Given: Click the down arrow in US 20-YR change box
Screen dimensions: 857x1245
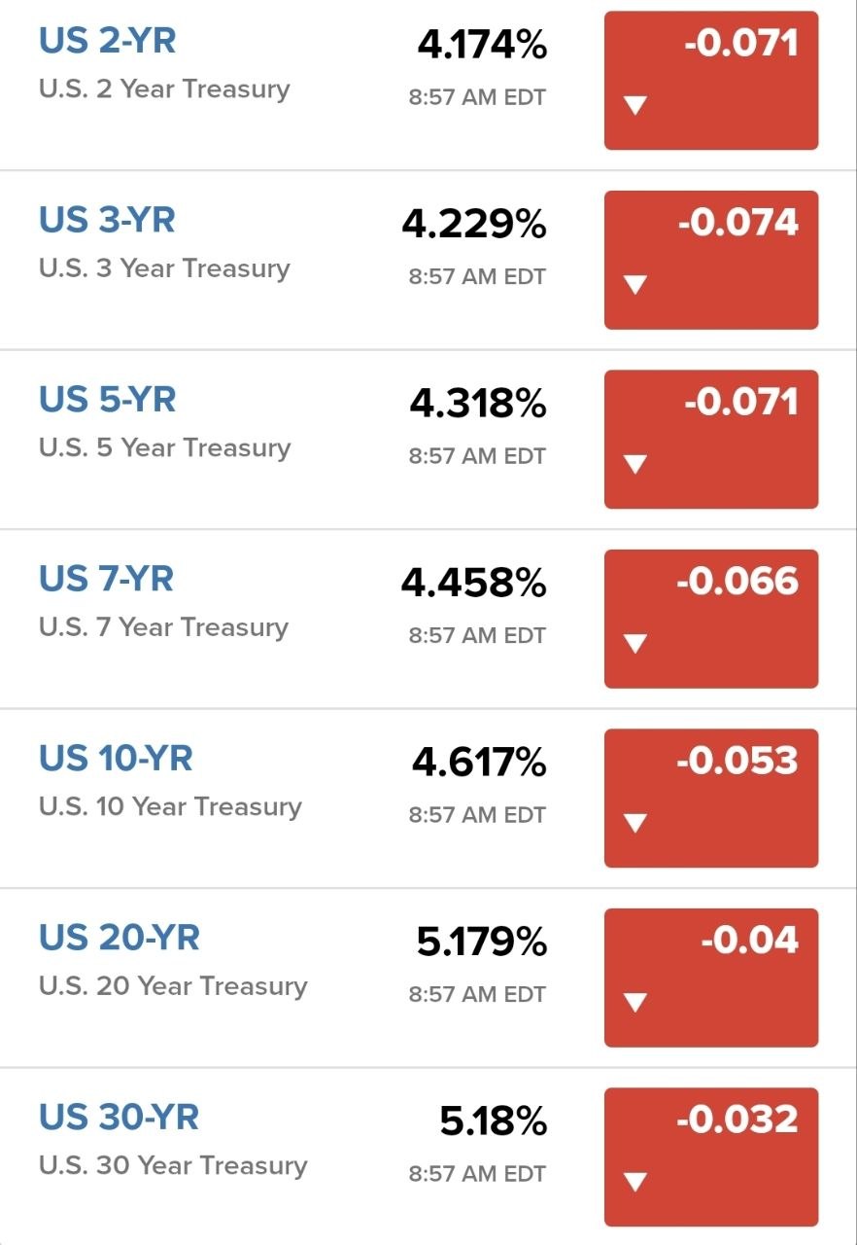Looking at the screenshot, I should pos(635,1002).
